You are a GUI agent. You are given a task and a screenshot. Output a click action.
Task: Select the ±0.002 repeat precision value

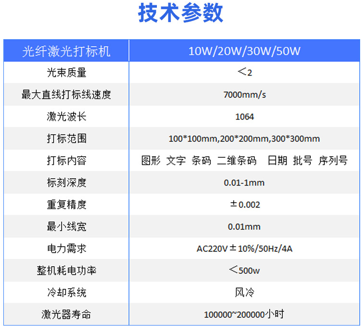(x=244, y=205)
